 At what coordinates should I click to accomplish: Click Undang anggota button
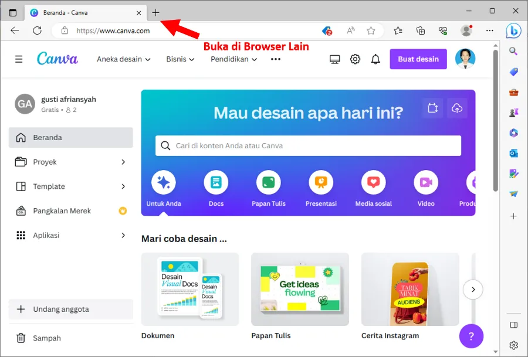(71, 309)
